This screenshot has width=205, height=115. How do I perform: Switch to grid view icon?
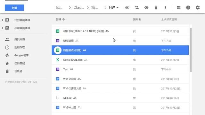click(179, 8)
